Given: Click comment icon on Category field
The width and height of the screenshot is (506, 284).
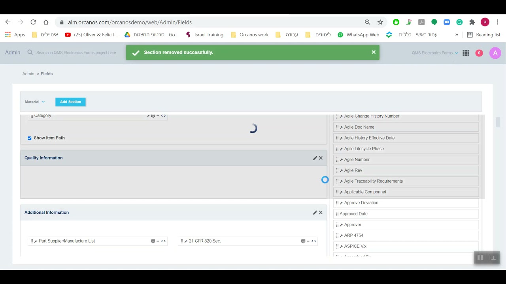Looking at the screenshot, I should (153, 116).
